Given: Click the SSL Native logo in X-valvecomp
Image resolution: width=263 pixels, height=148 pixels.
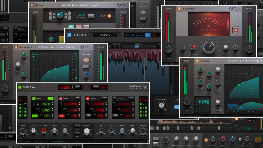Looking at the screenshot, I should click(x=86, y=47).
